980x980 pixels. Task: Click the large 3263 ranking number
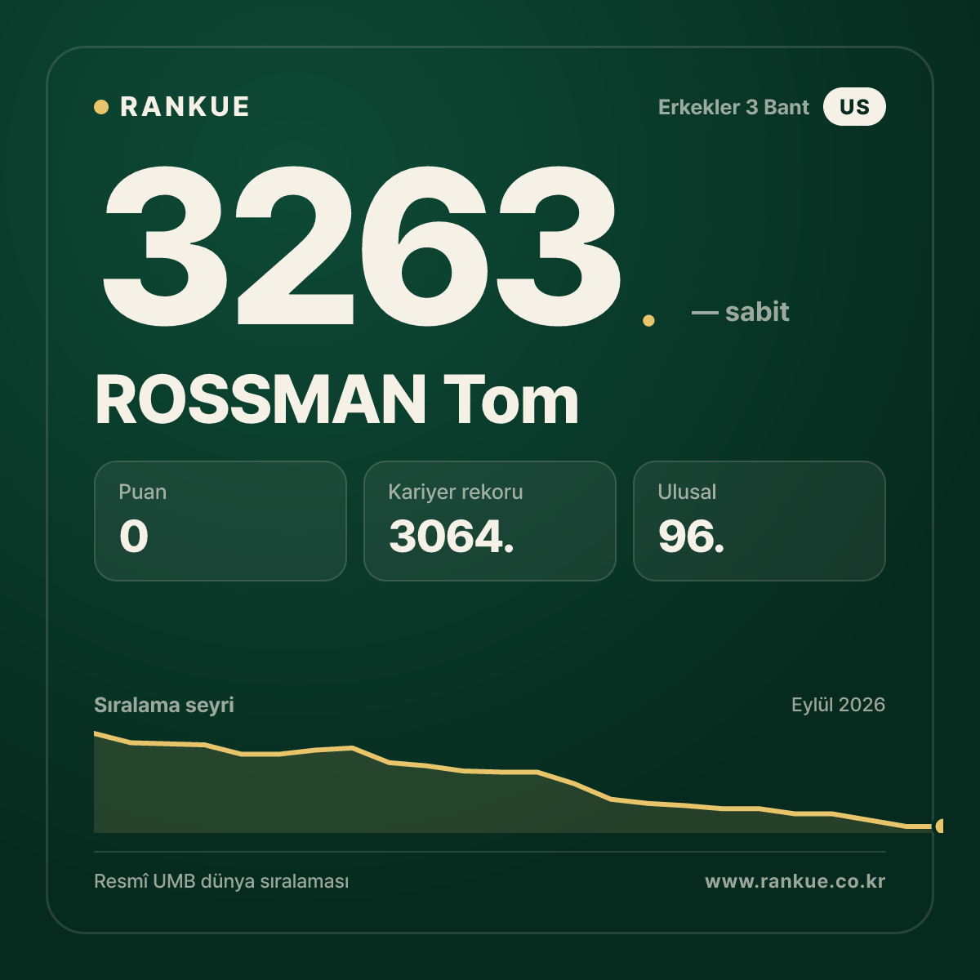point(360,245)
